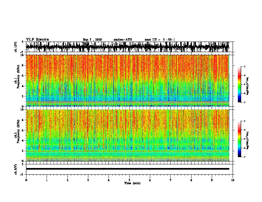
Task: Click the 'station=ATH' header label
Action: [x=123, y=40]
